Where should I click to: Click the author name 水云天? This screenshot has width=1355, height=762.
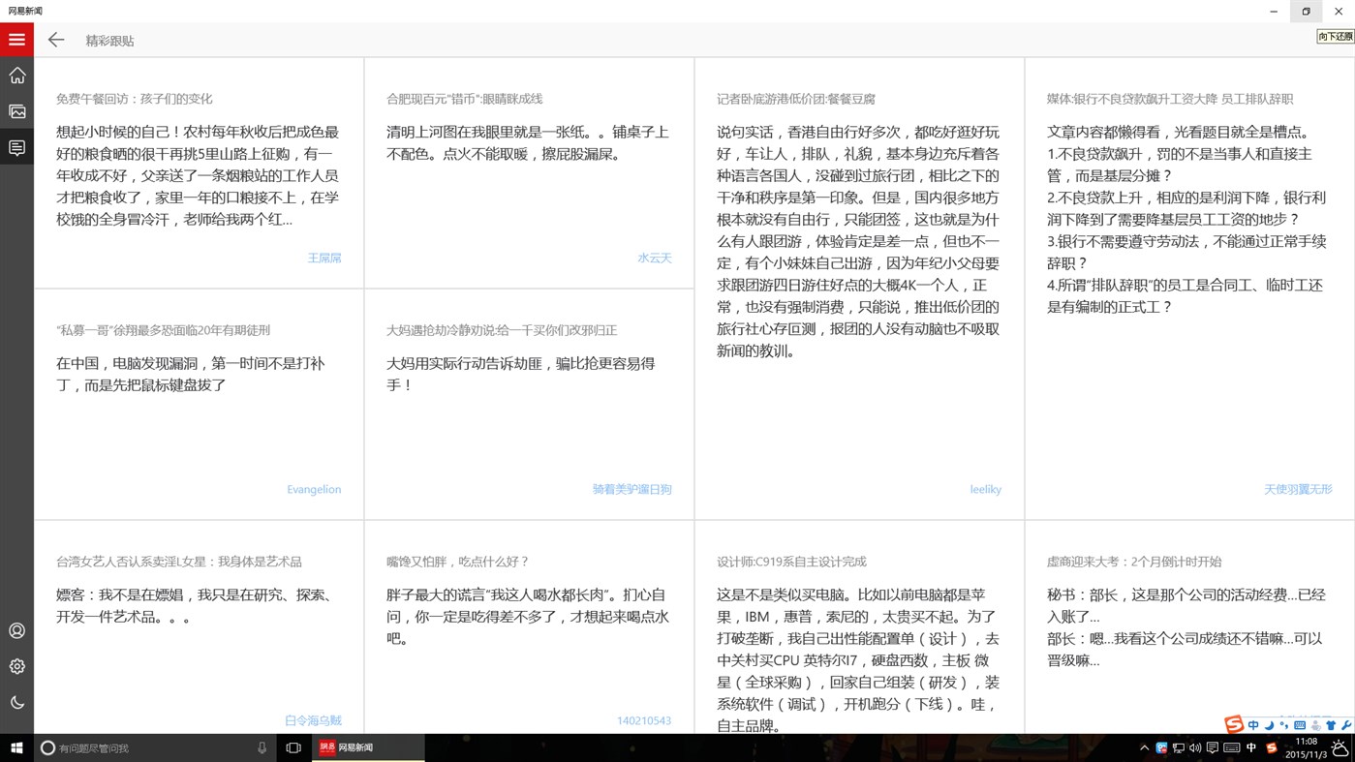pos(654,258)
